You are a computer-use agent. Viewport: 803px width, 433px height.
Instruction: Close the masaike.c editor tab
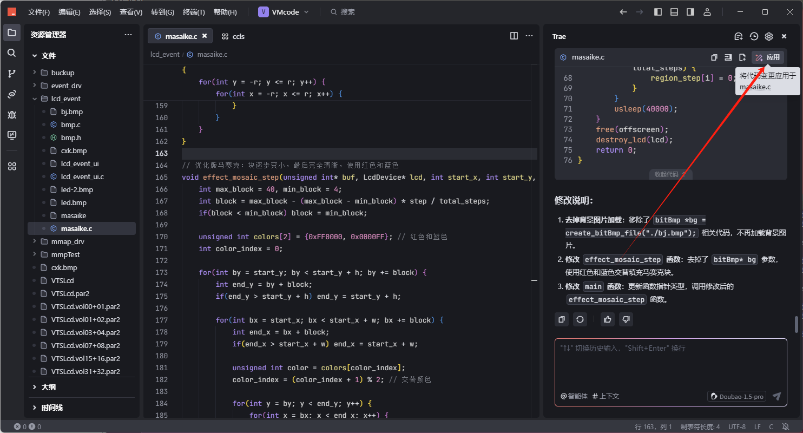pyautogui.click(x=205, y=36)
